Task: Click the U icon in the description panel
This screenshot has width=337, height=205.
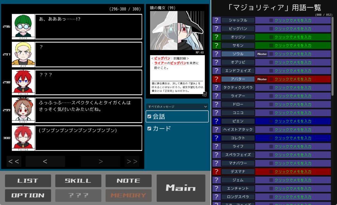Action: pos(205,94)
